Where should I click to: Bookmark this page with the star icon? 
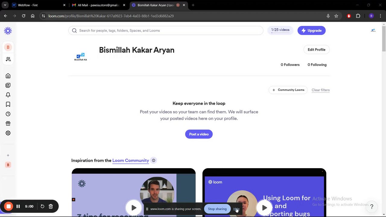(336, 16)
